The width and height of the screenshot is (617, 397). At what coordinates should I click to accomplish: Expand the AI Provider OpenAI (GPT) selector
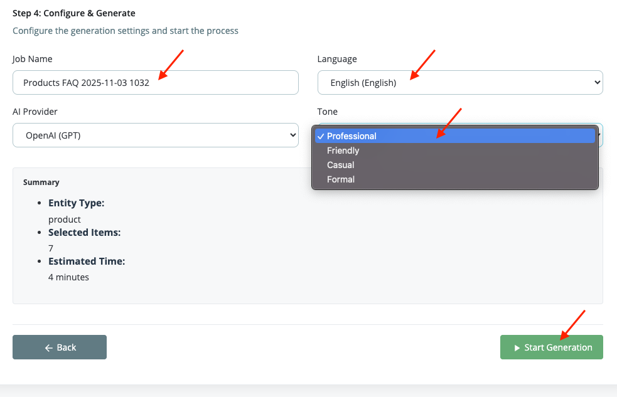coord(155,135)
